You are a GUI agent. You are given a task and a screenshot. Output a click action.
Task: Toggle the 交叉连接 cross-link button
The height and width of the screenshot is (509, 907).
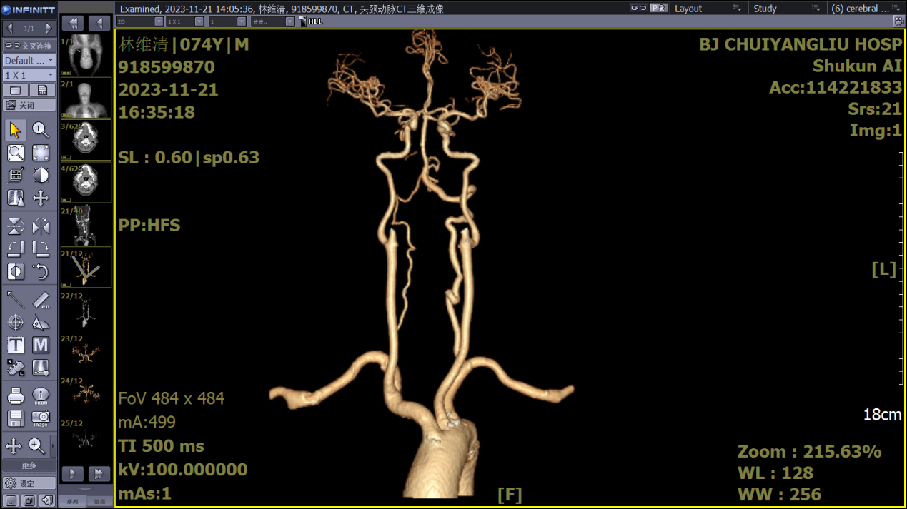point(29,46)
